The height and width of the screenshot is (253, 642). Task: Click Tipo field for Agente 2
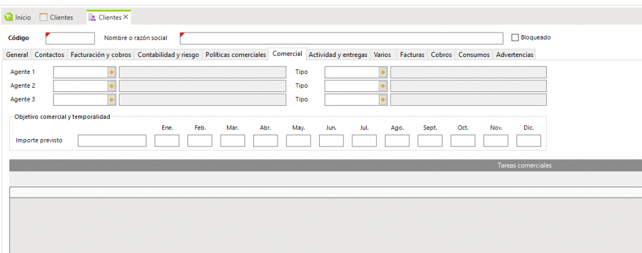coord(352,86)
